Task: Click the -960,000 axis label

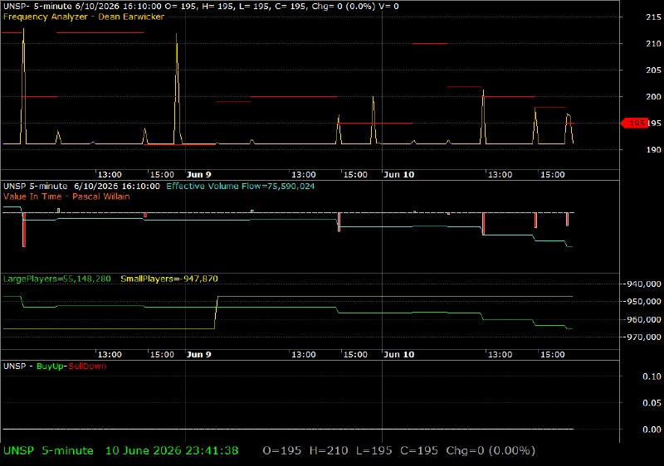Action: point(641,319)
